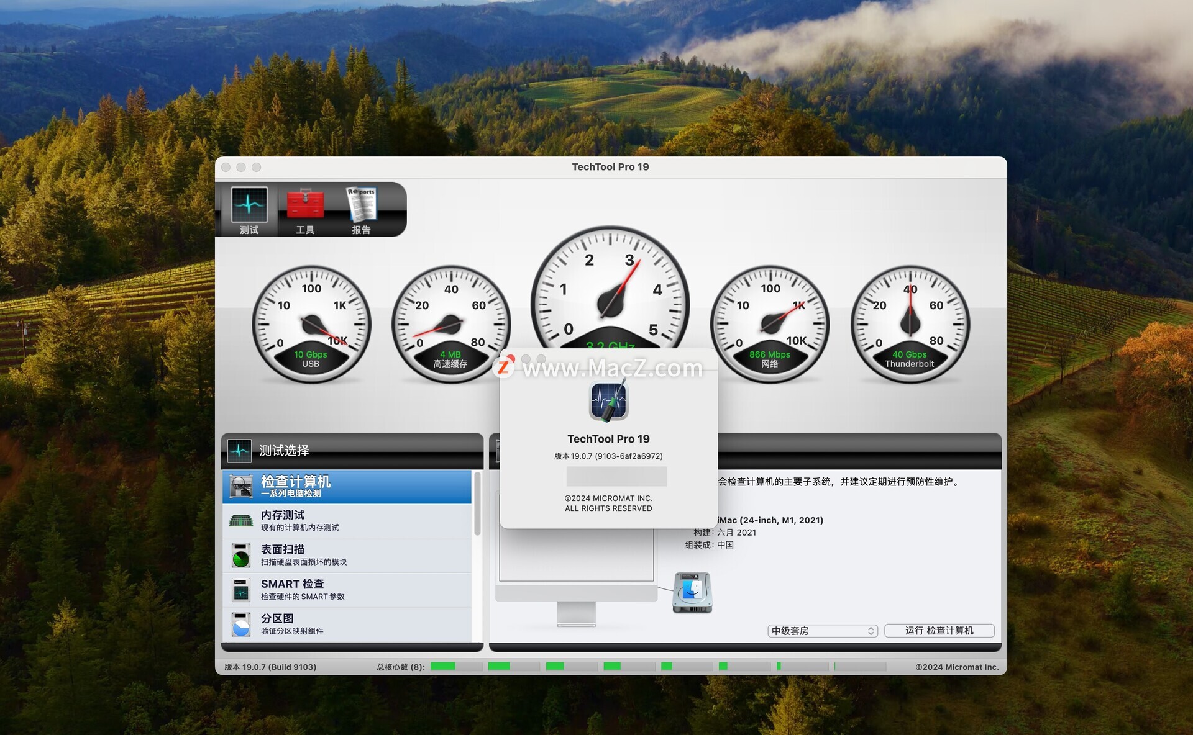Click the first green CPU core load bar

[x=443, y=667]
